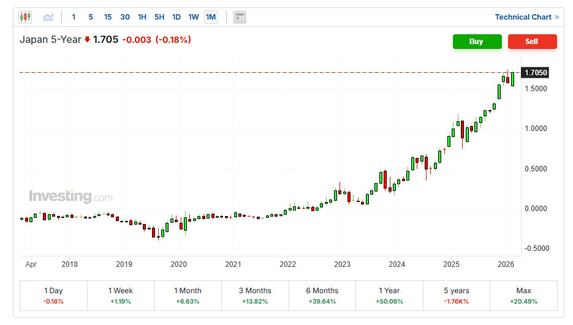Select the 5 minute interval
Screen dimensions: 573x325
click(91, 17)
